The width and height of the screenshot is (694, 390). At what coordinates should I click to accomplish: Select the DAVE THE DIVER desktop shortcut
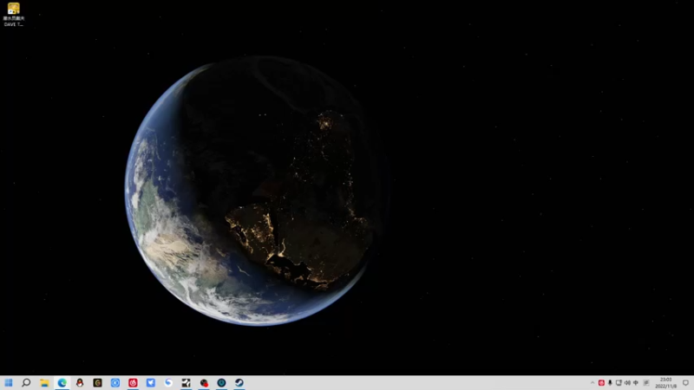pyautogui.click(x=13, y=14)
